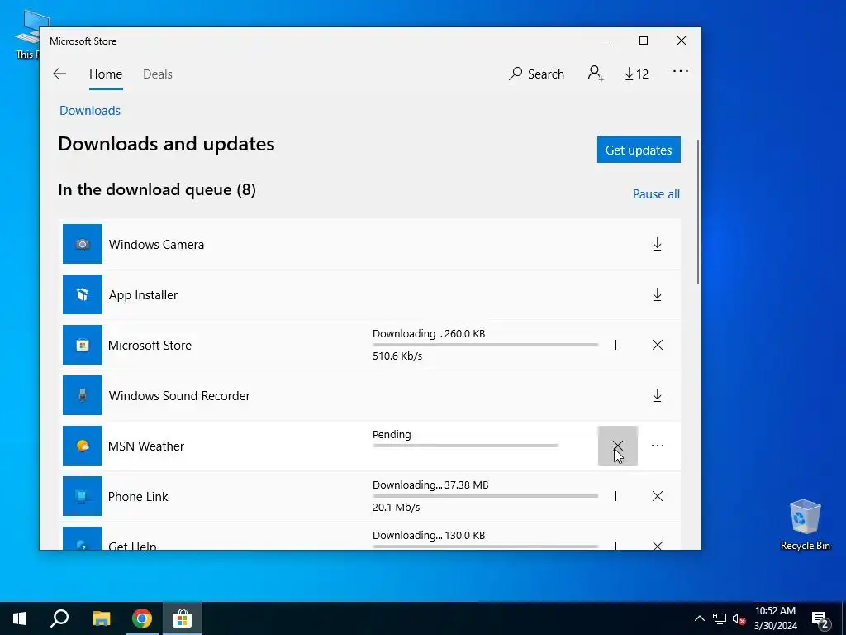This screenshot has width=846, height=635.
Task: Select the App Installer row name
Action: pyautogui.click(x=143, y=295)
